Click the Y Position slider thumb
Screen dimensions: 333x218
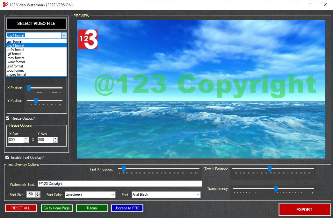pyautogui.click(x=36, y=101)
